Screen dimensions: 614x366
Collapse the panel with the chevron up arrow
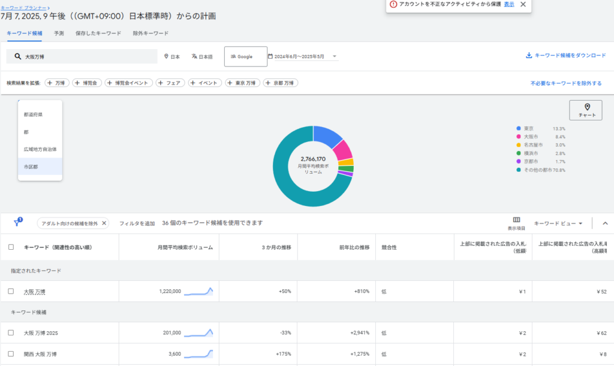(x=604, y=223)
